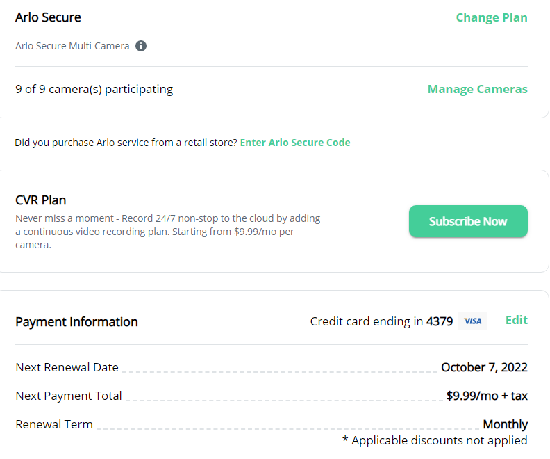Image resolution: width=550 pixels, height=459 pixels.
Task: Click the 9 of 9 camera(s) participating text
Action: point(94,89)
